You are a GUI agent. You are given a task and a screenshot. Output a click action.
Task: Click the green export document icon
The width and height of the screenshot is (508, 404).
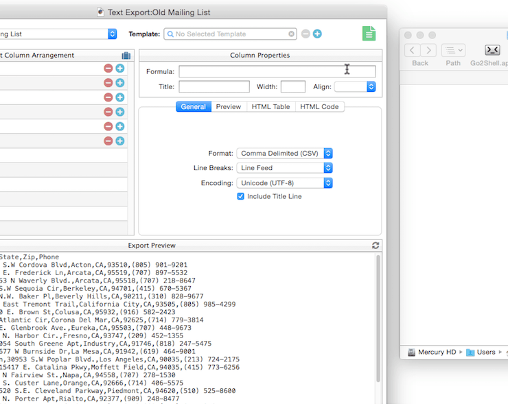(369, 34)
